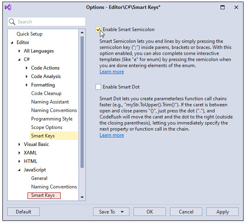
Task: Click the tree scrollbar up arrow
Action: pyautogui.click(x=82, y=32)
